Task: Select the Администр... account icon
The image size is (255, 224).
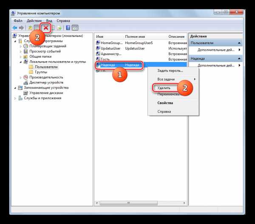Action: click(x=98, y=54)
